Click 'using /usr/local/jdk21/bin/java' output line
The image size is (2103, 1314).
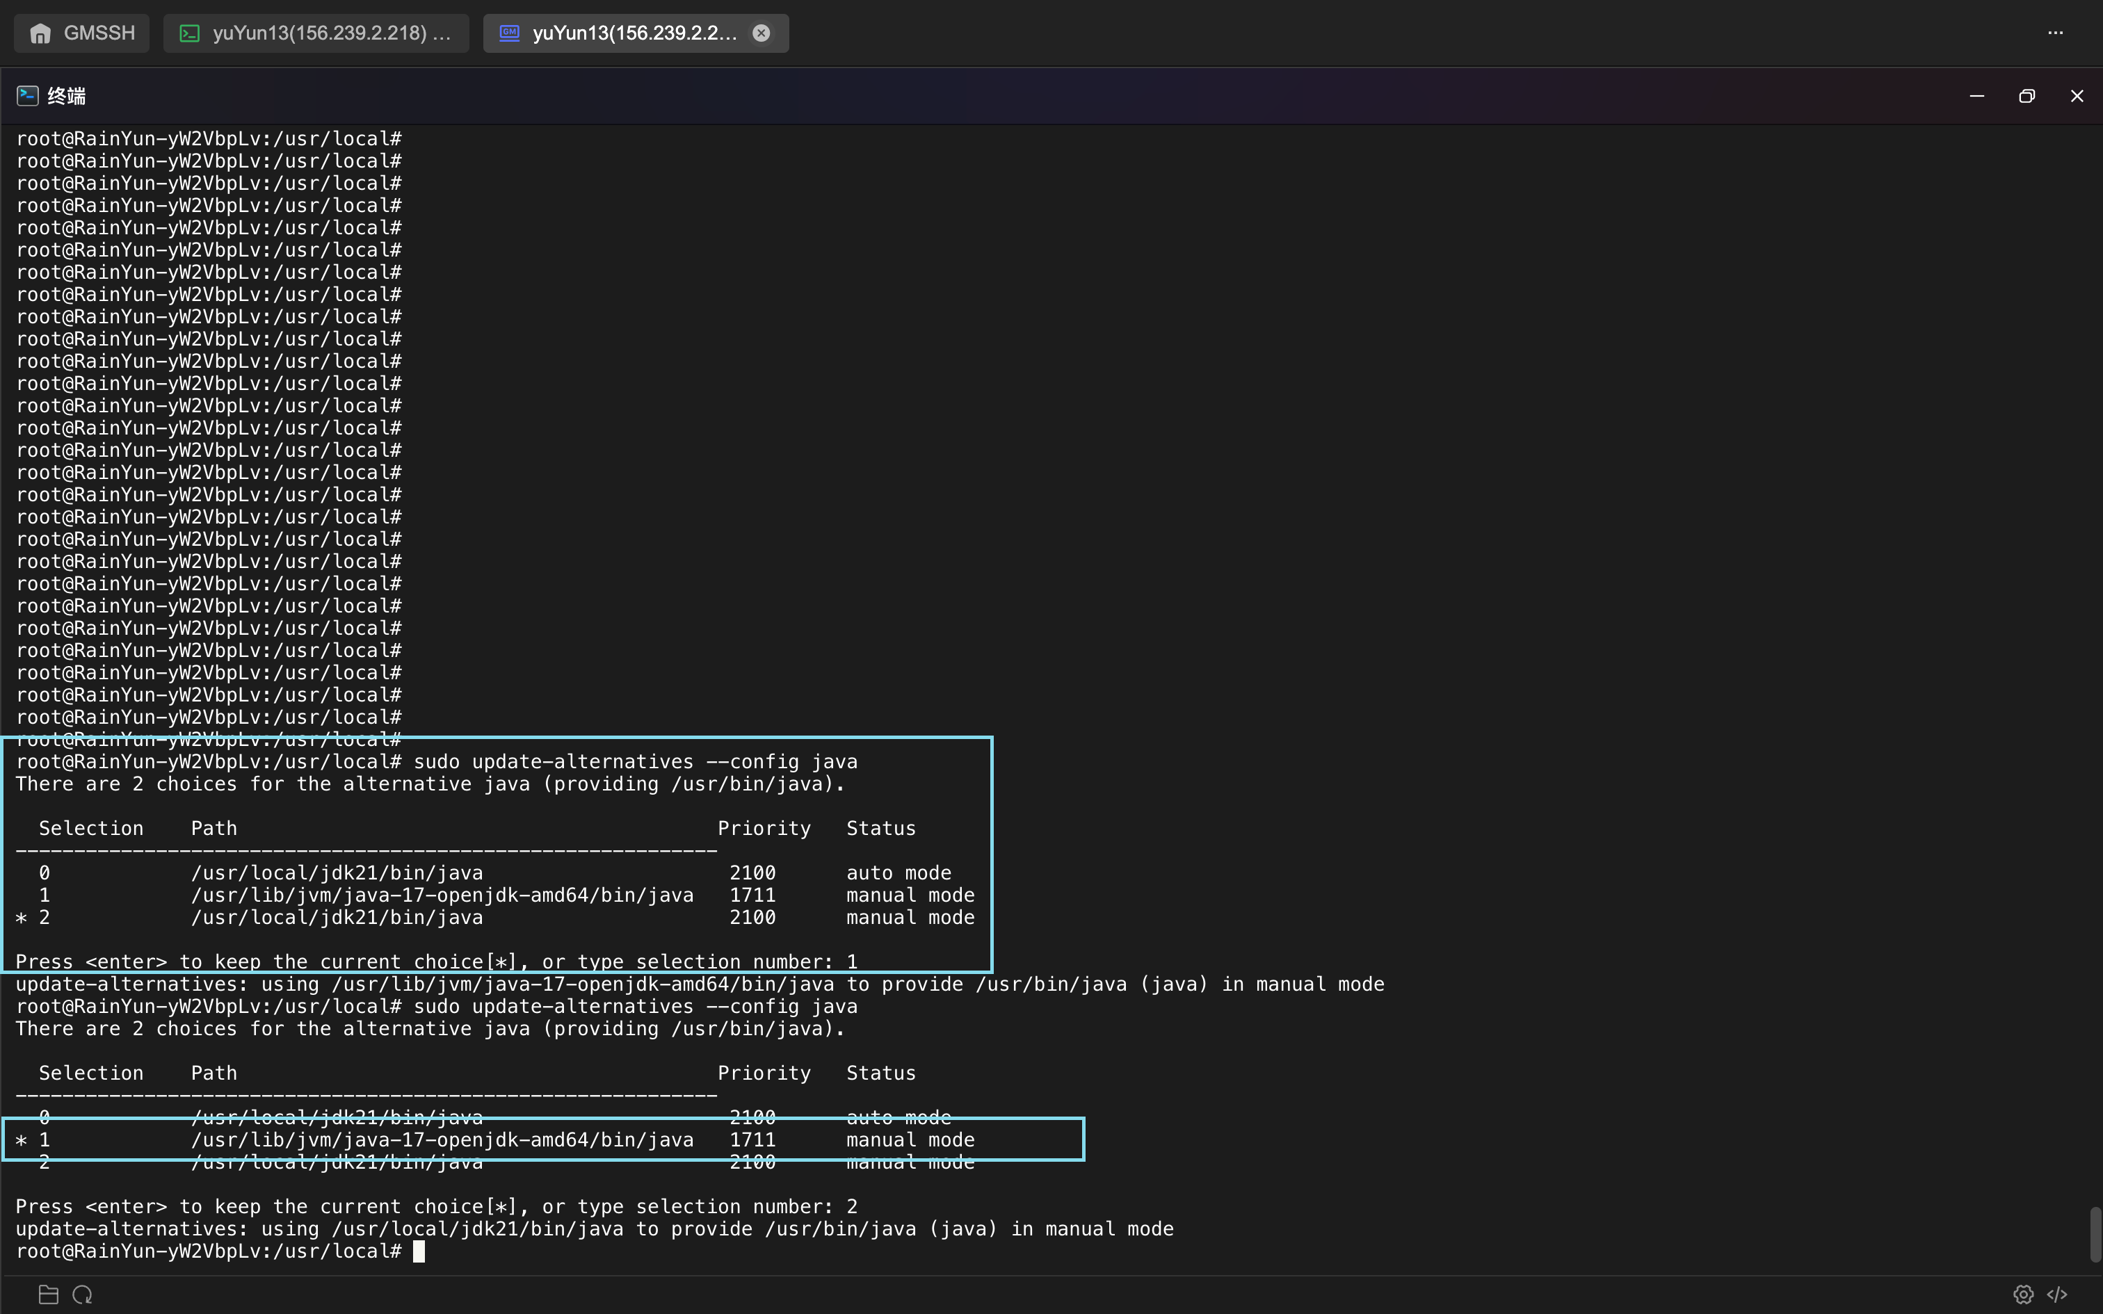click(595, 1230)
